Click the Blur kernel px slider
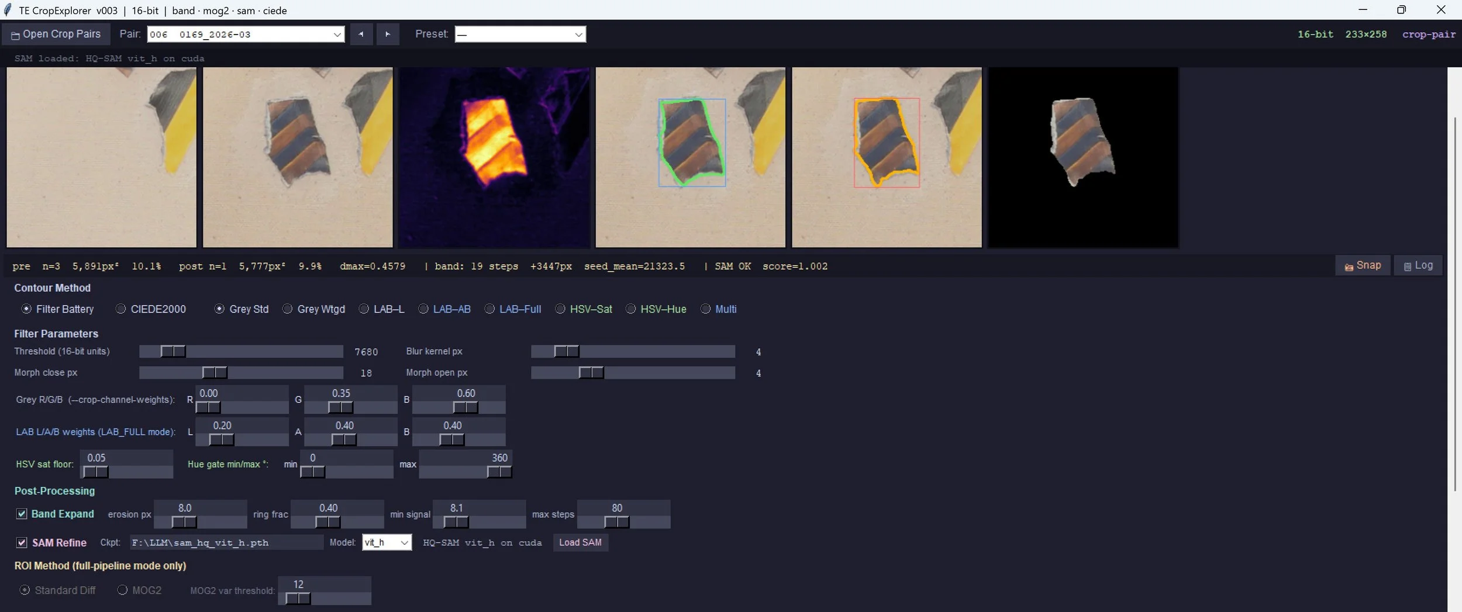 [633, 351]
